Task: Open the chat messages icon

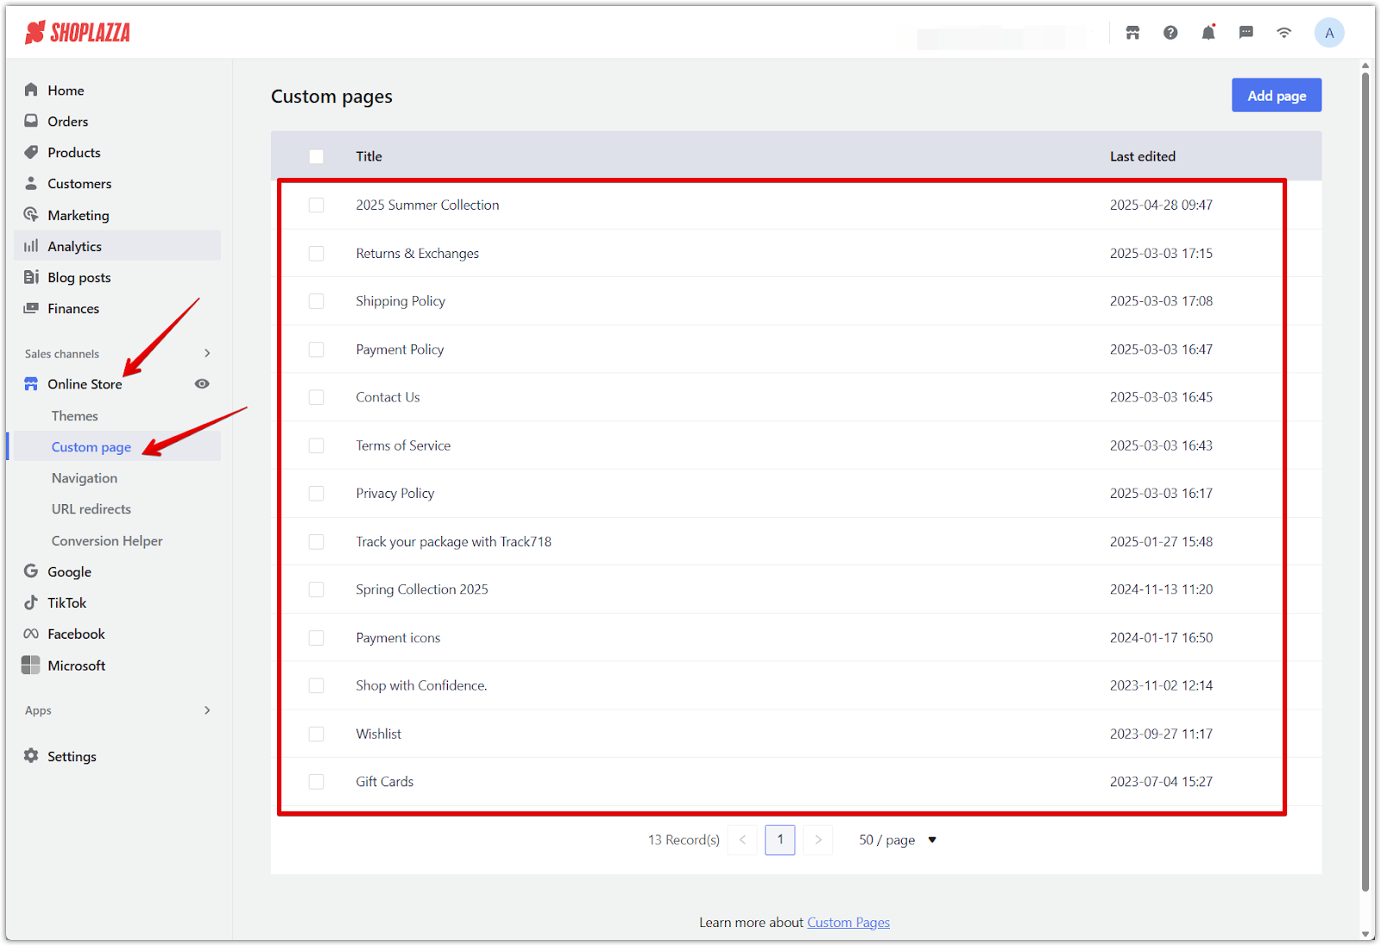Action: coord(1245,33)
